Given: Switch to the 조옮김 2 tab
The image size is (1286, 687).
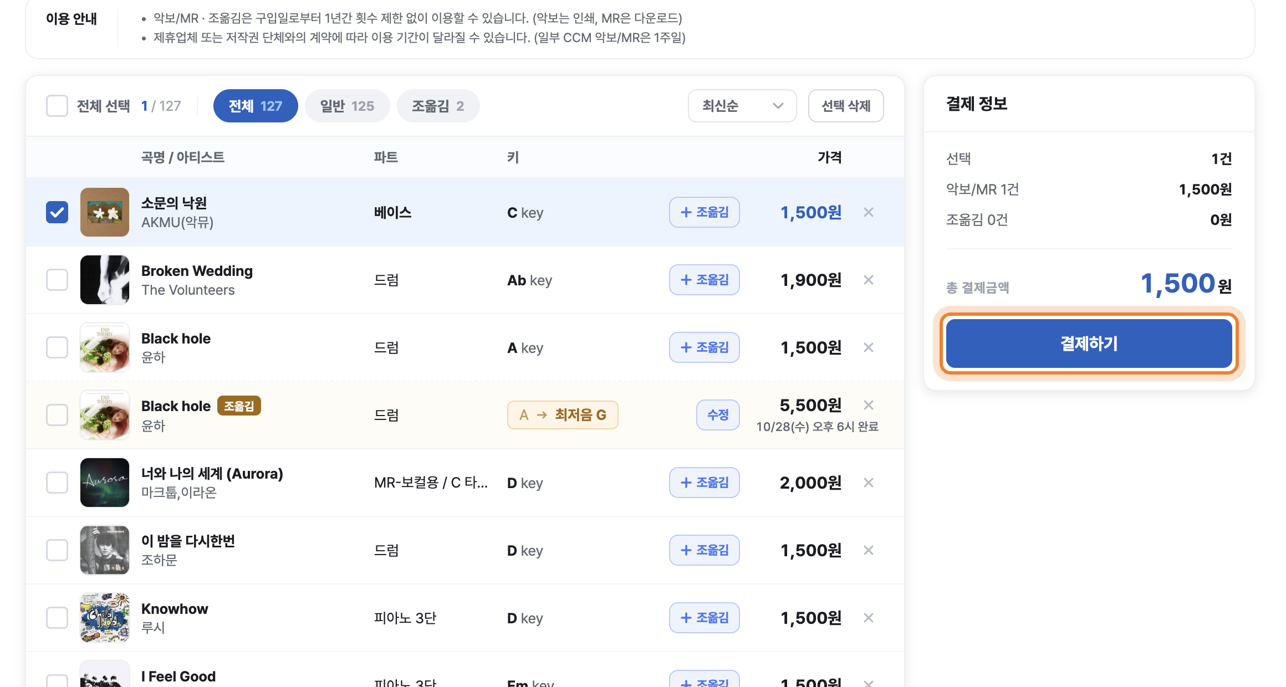Looking at the screenshot, I should coord(438,106).
